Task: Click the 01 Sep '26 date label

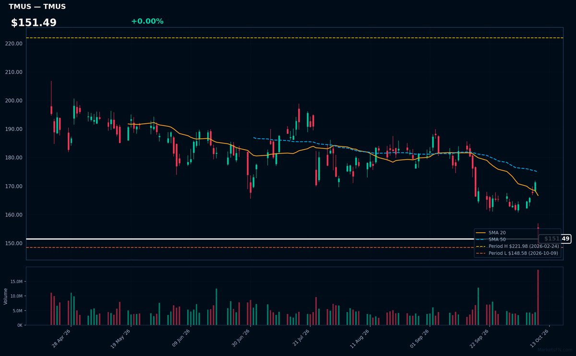Action: coord(420,338)
